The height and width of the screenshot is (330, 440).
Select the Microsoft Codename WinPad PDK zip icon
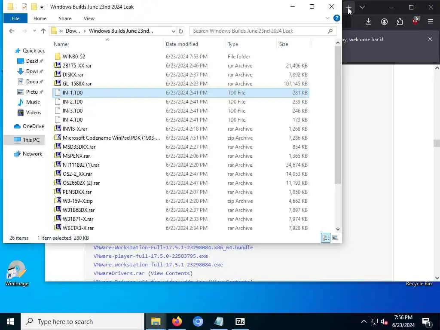tap(58, 137)
